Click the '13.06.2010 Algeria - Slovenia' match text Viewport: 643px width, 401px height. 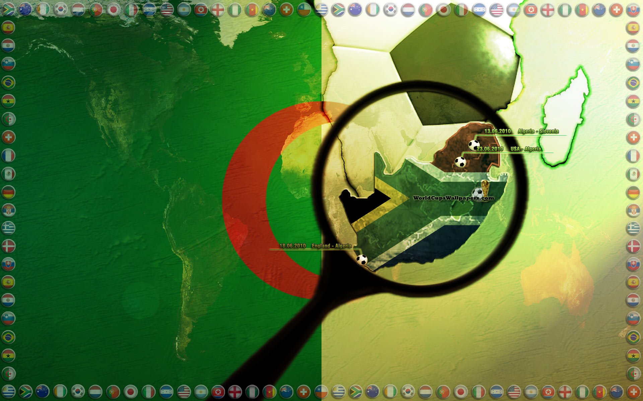(x=521, y=131)
